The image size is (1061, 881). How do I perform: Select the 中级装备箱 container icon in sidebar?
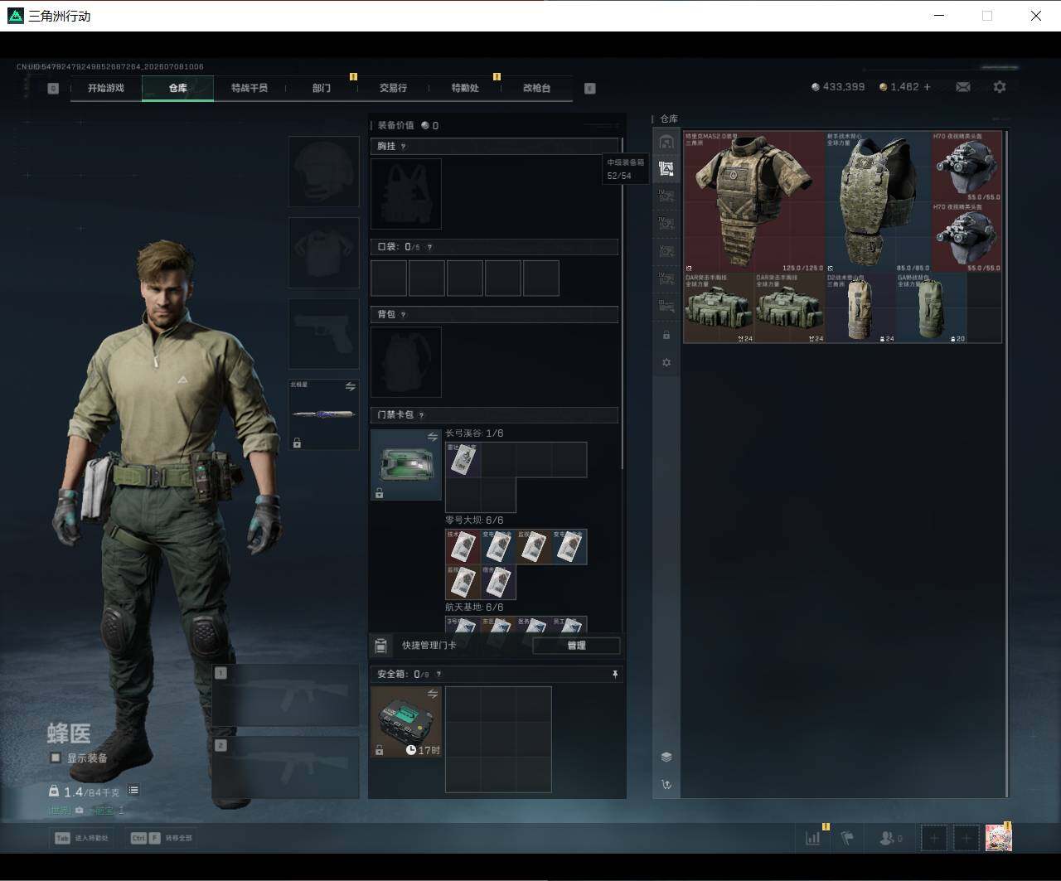(x=666, y=169)
